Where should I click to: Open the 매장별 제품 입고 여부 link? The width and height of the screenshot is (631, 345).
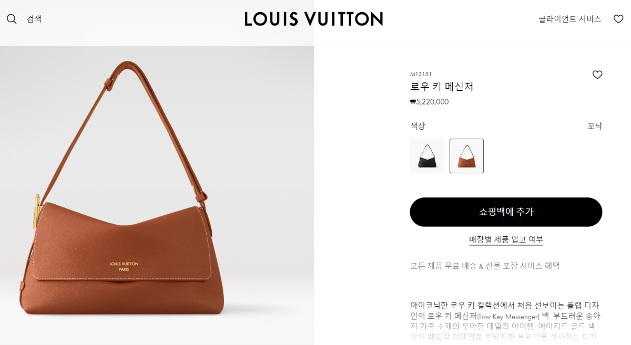506,239
